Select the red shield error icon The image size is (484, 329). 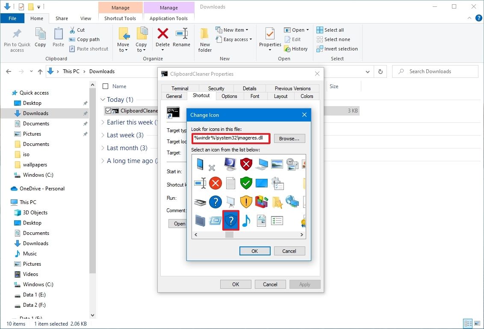[x=246, y=164]
